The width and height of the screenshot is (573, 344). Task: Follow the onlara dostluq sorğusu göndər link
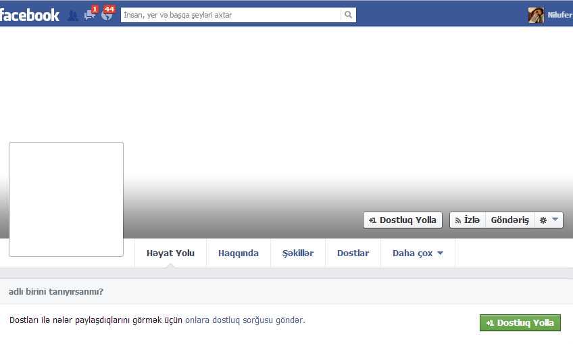click(x=244, y=320)
